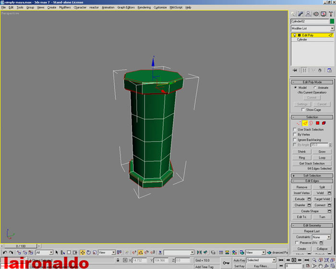
Task: Select the Vertex sub-object selection icon
Action: pyautogui.click(x=298, y=123)
